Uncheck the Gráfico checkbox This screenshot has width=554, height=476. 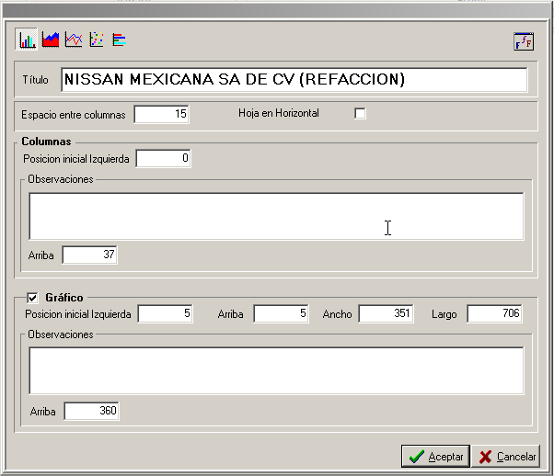(x=32, y=298)
